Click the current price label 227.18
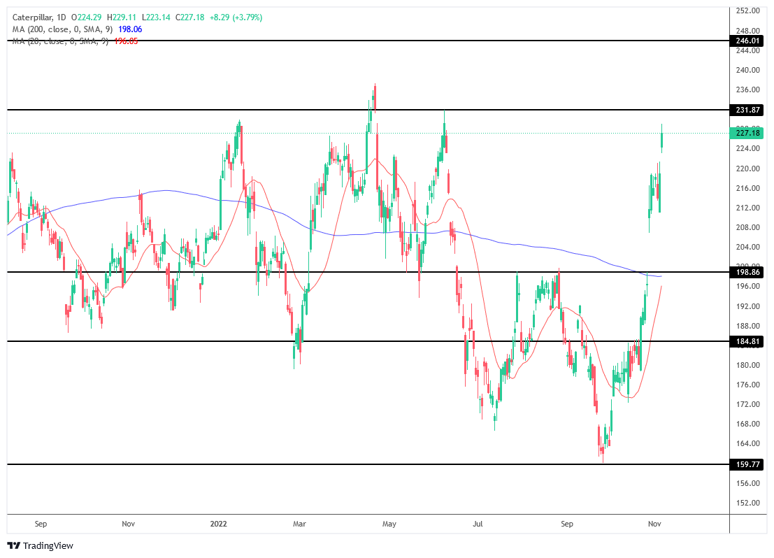 pos(747,133)
